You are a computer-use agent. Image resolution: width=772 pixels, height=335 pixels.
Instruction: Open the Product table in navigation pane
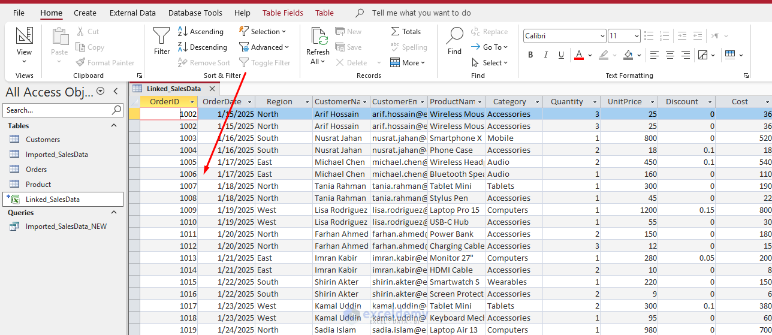click(x=38, y=184)
